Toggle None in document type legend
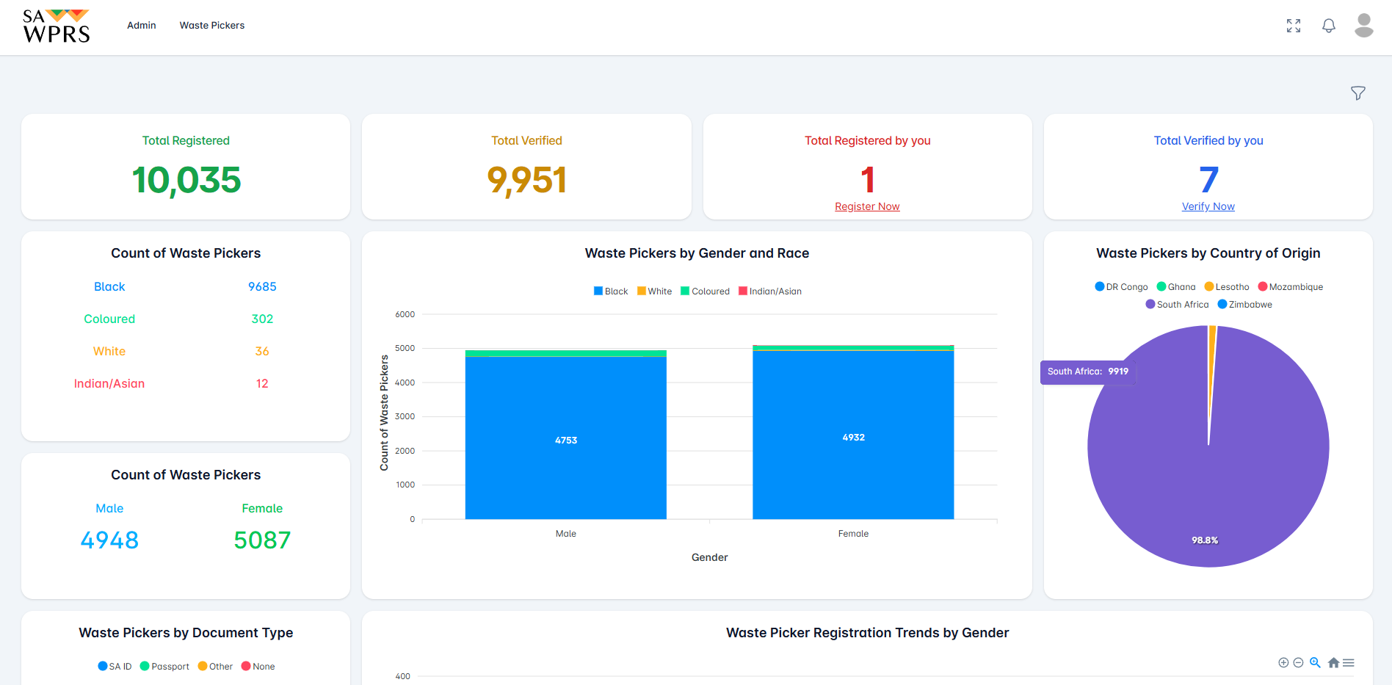This screenshot has height=685, width=1392. click(x=258, y=667)
